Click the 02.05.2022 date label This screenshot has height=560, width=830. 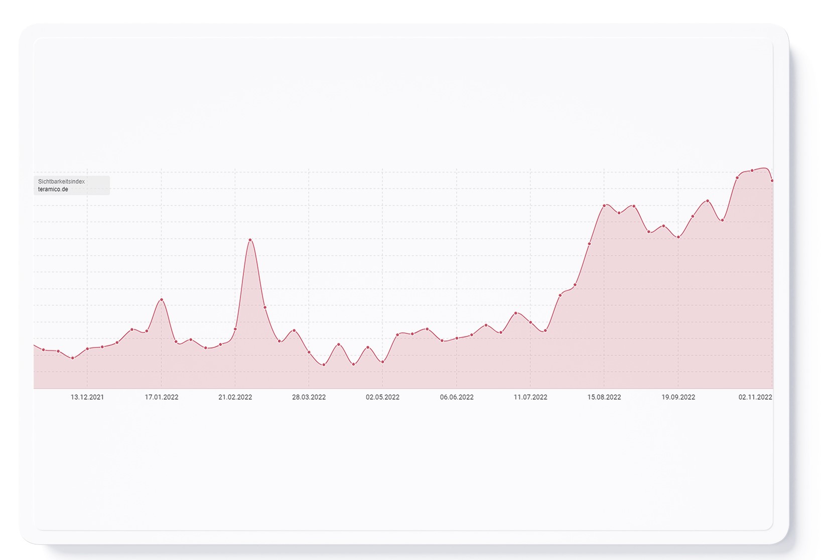click(383, 397)
